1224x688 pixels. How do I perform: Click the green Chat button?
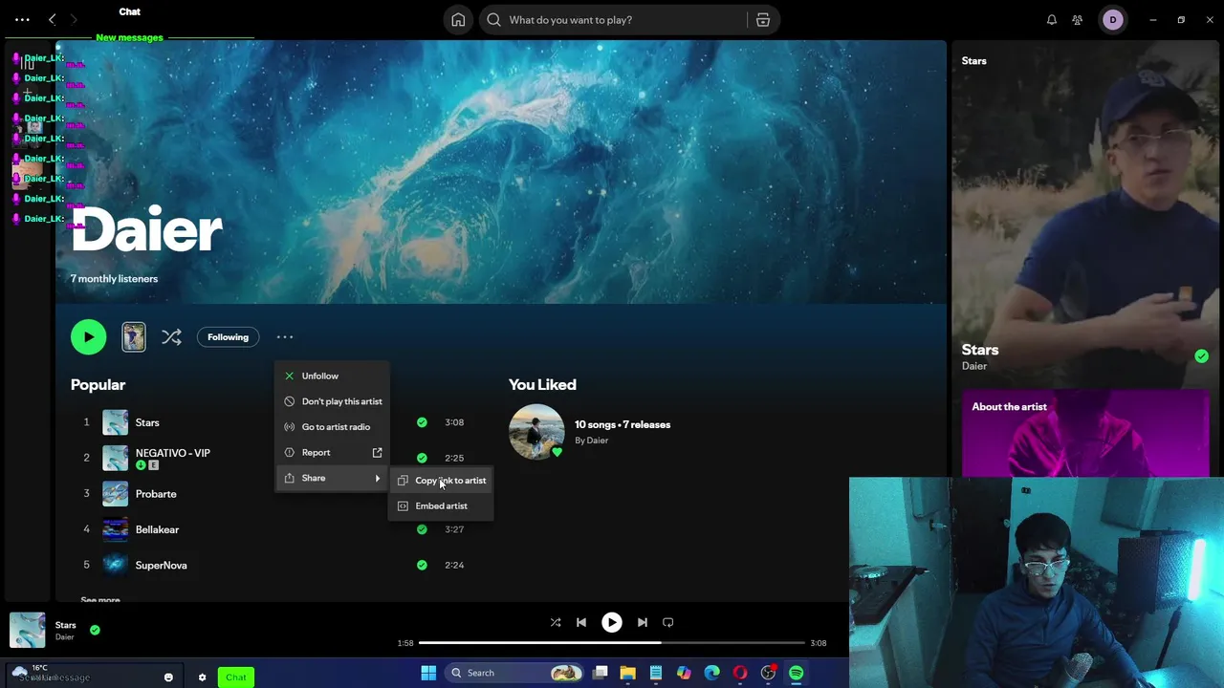[x=236, y=677]
